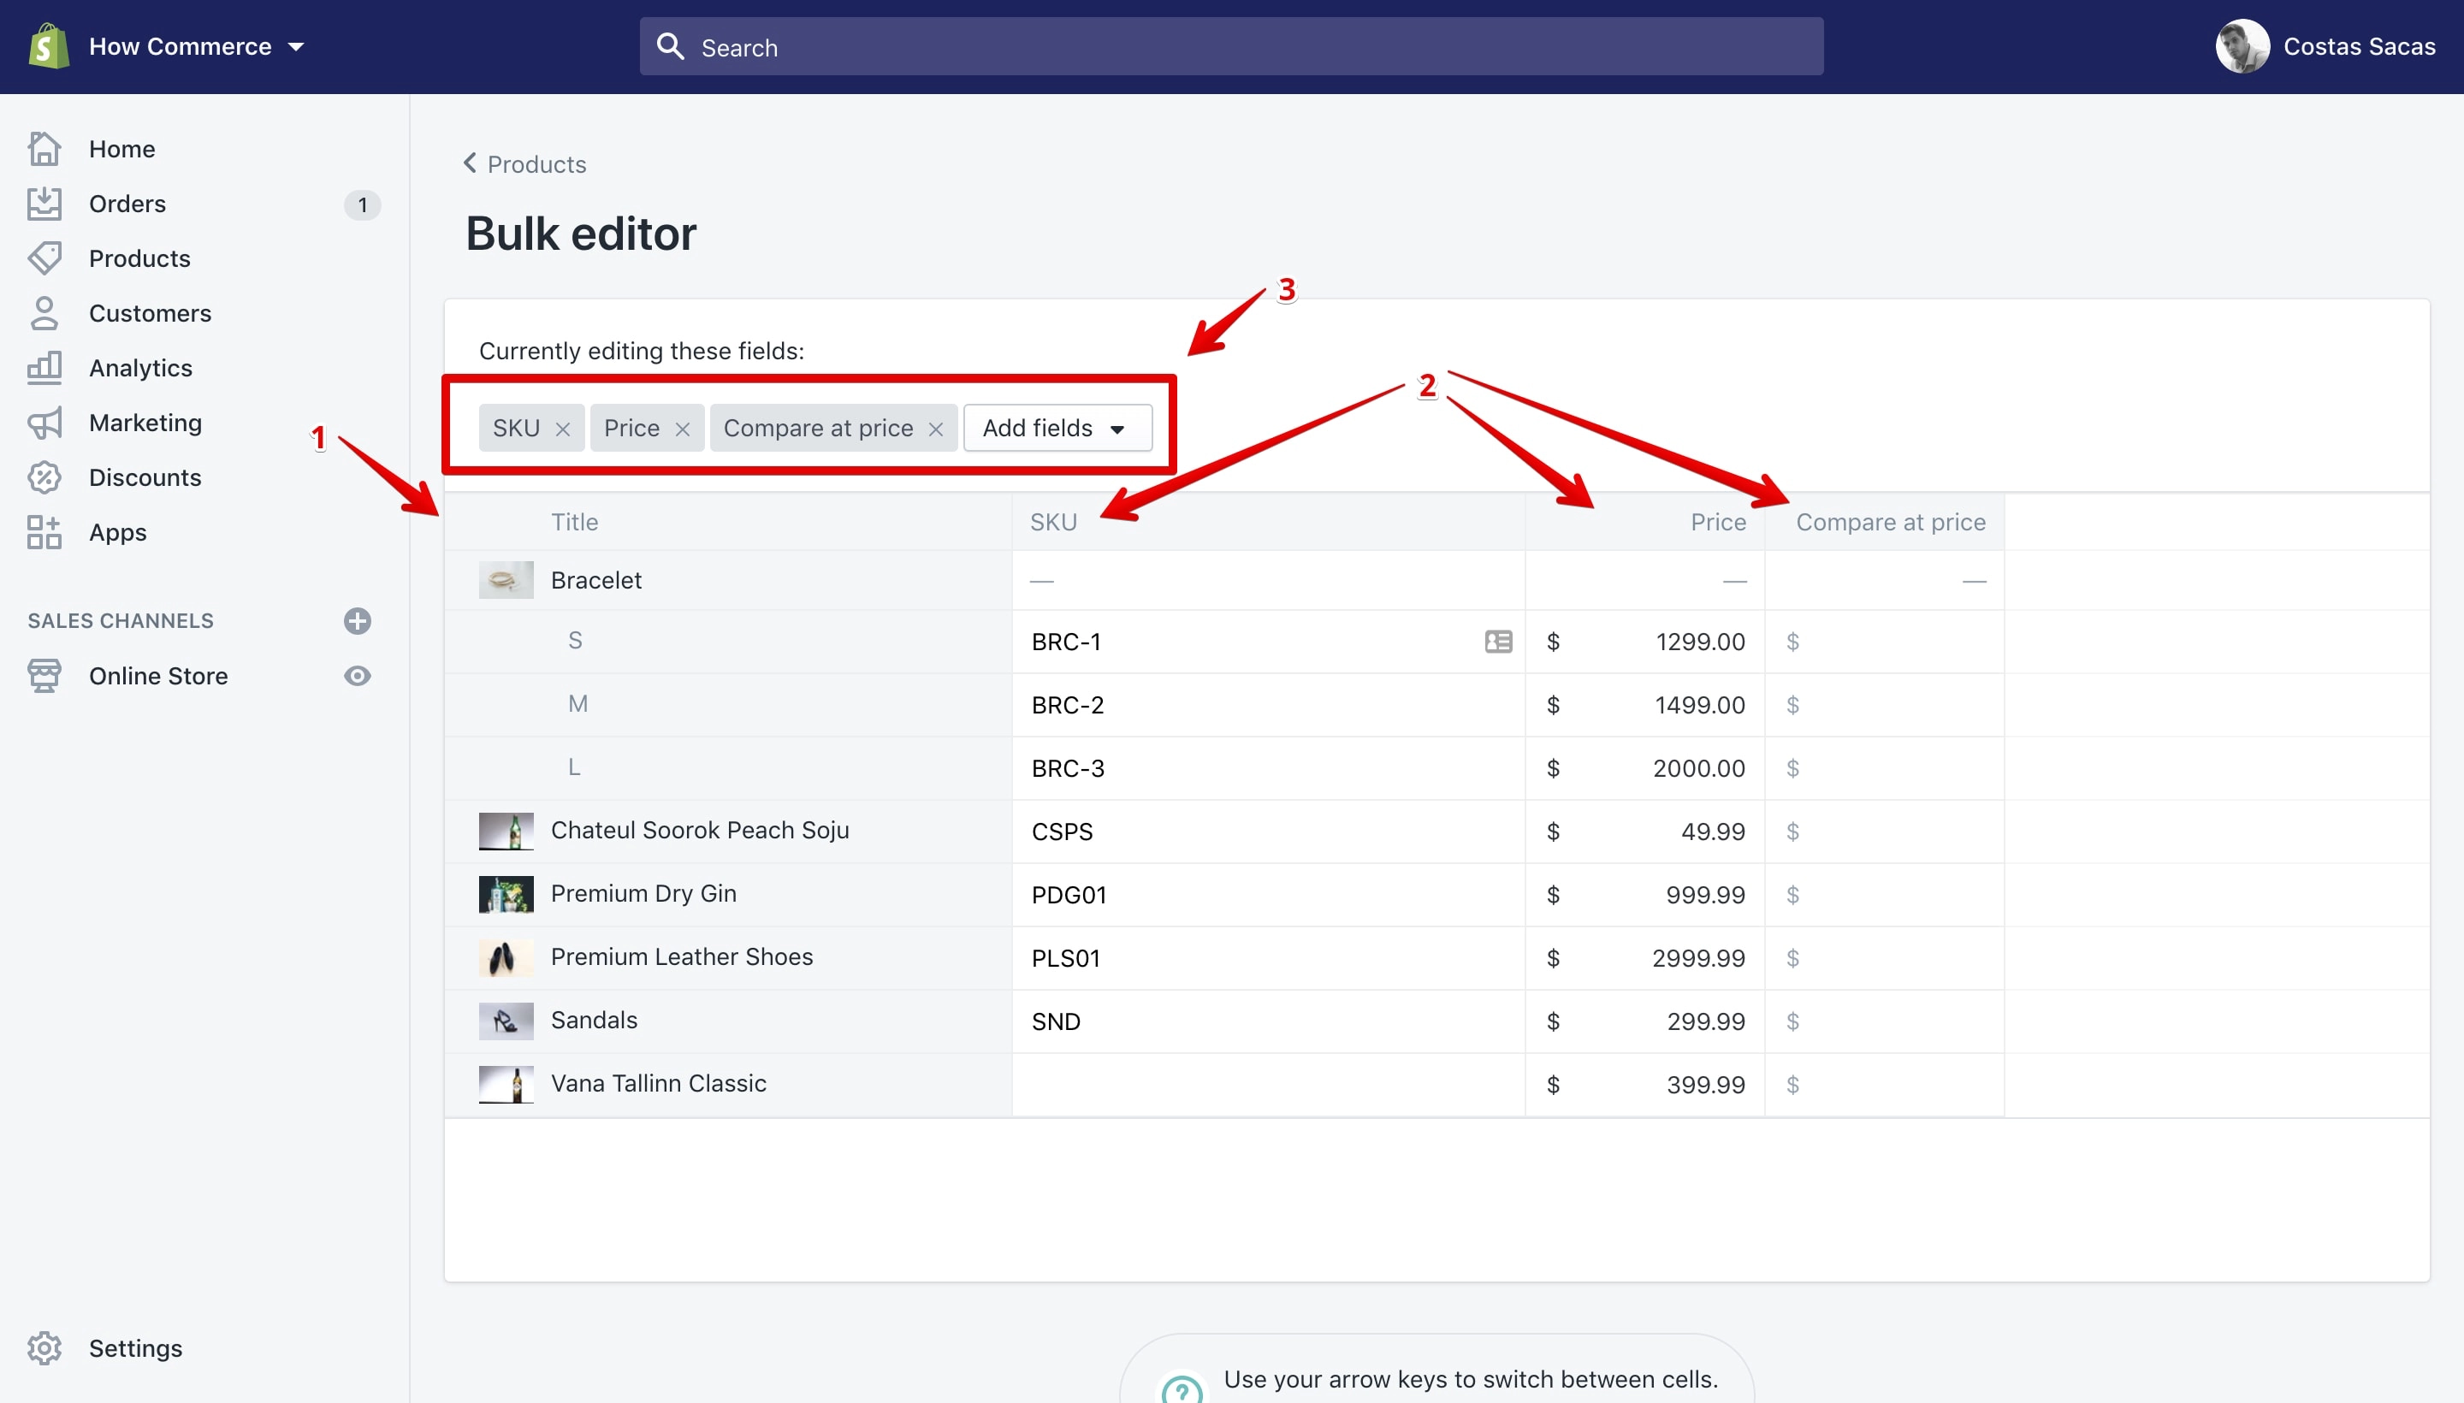This screenshot has height=1403, width=2464.
Task: Click the Online Store storefront icon
Action: point(44,676)
